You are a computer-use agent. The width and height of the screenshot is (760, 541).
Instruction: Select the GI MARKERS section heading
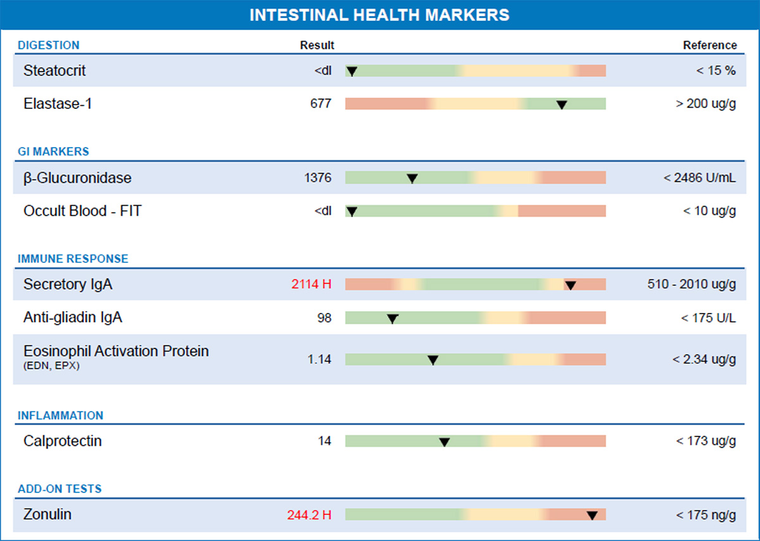click(53, 151)
